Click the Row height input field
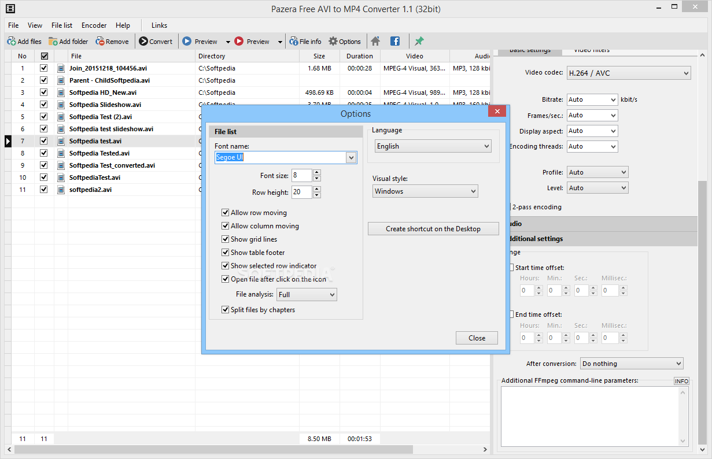 point(301,192)
